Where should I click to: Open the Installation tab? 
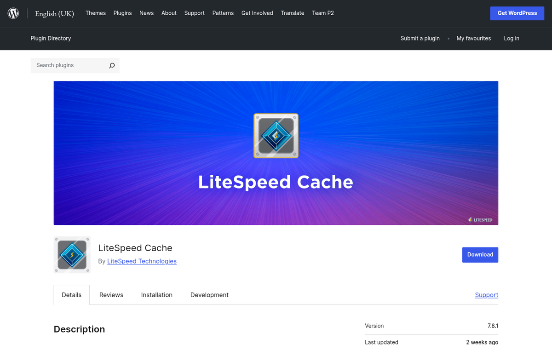[156, 295]
